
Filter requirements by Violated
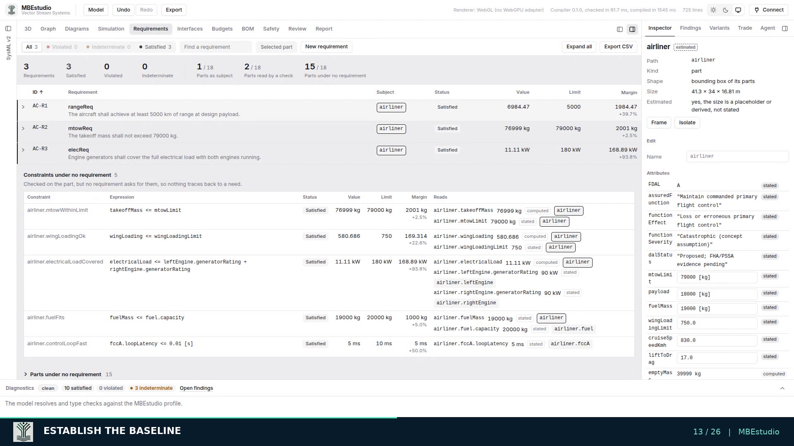(62, 47)
